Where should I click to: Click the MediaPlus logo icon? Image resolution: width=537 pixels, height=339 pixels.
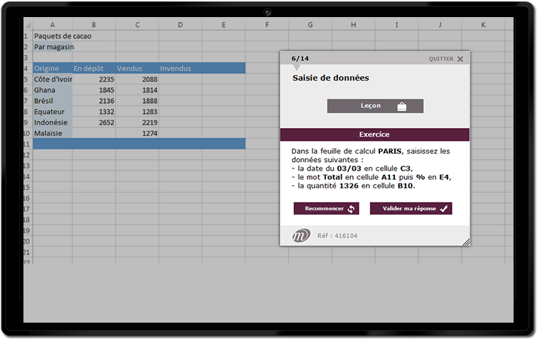(301, 235)
